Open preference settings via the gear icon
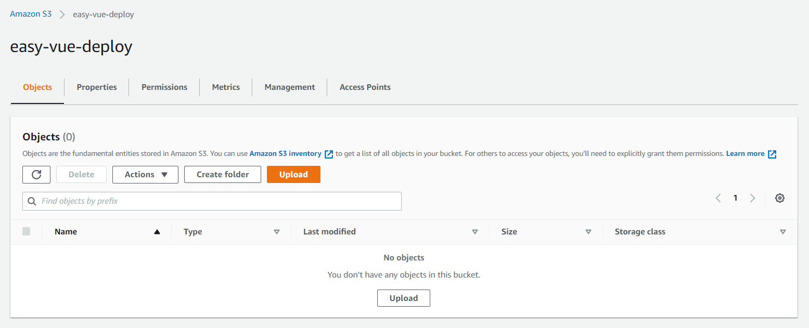809x328 pixels. point(779,198)
